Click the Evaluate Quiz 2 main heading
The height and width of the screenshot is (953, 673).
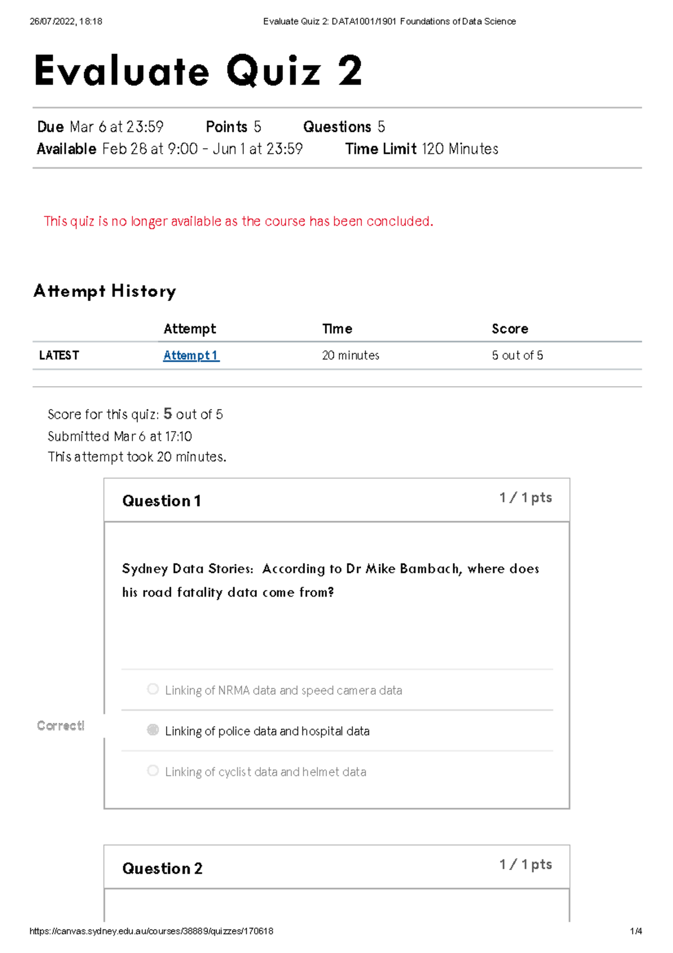198,71
